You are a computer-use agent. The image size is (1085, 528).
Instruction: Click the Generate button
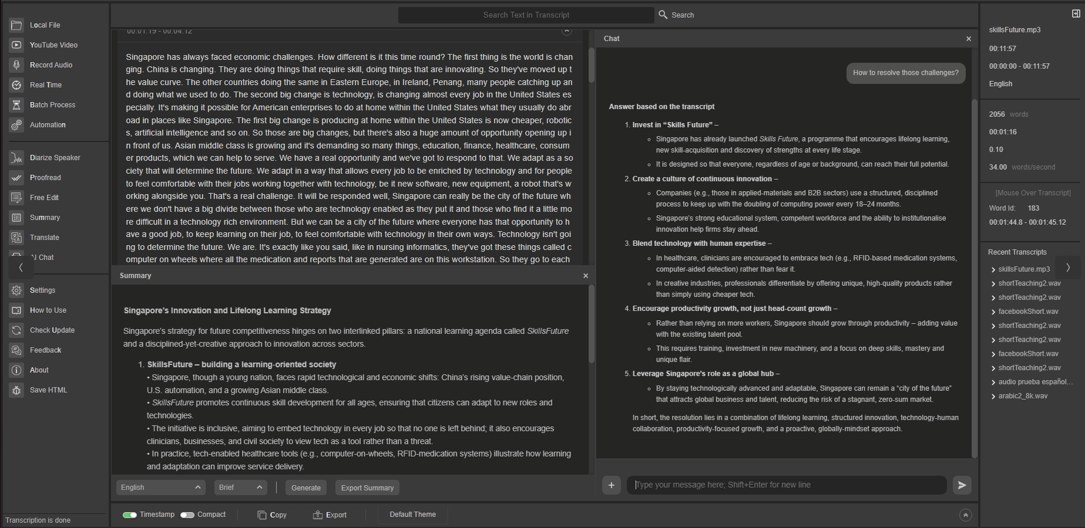(306, 488)
